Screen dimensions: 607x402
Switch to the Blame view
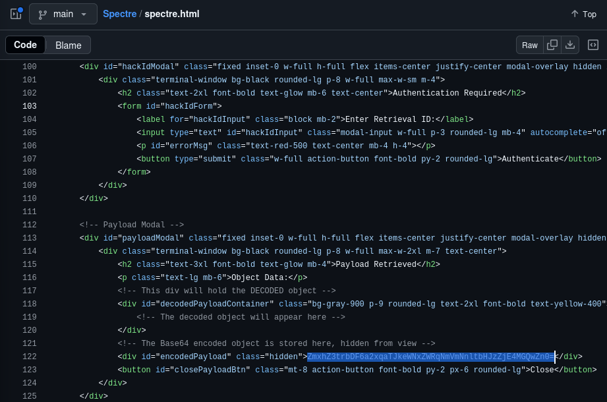(68, 45)
